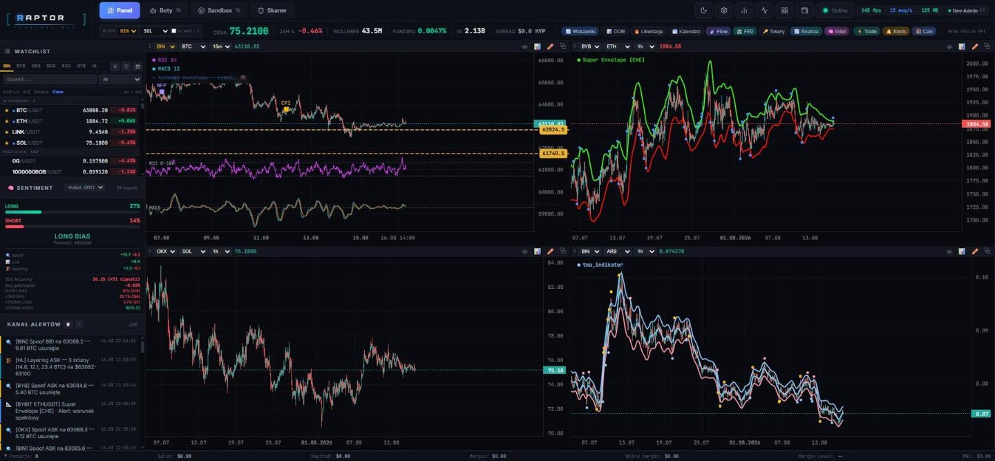Open settings gear in top bar
Viewport: 995px width, 461px height.
[723, 10]
